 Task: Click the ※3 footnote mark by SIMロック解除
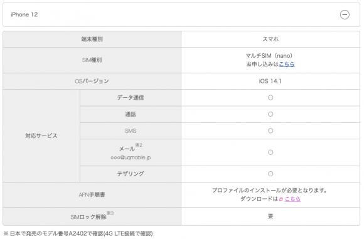[110, 213]
